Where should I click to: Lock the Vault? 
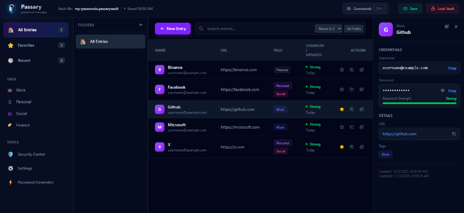coord(442,9)
